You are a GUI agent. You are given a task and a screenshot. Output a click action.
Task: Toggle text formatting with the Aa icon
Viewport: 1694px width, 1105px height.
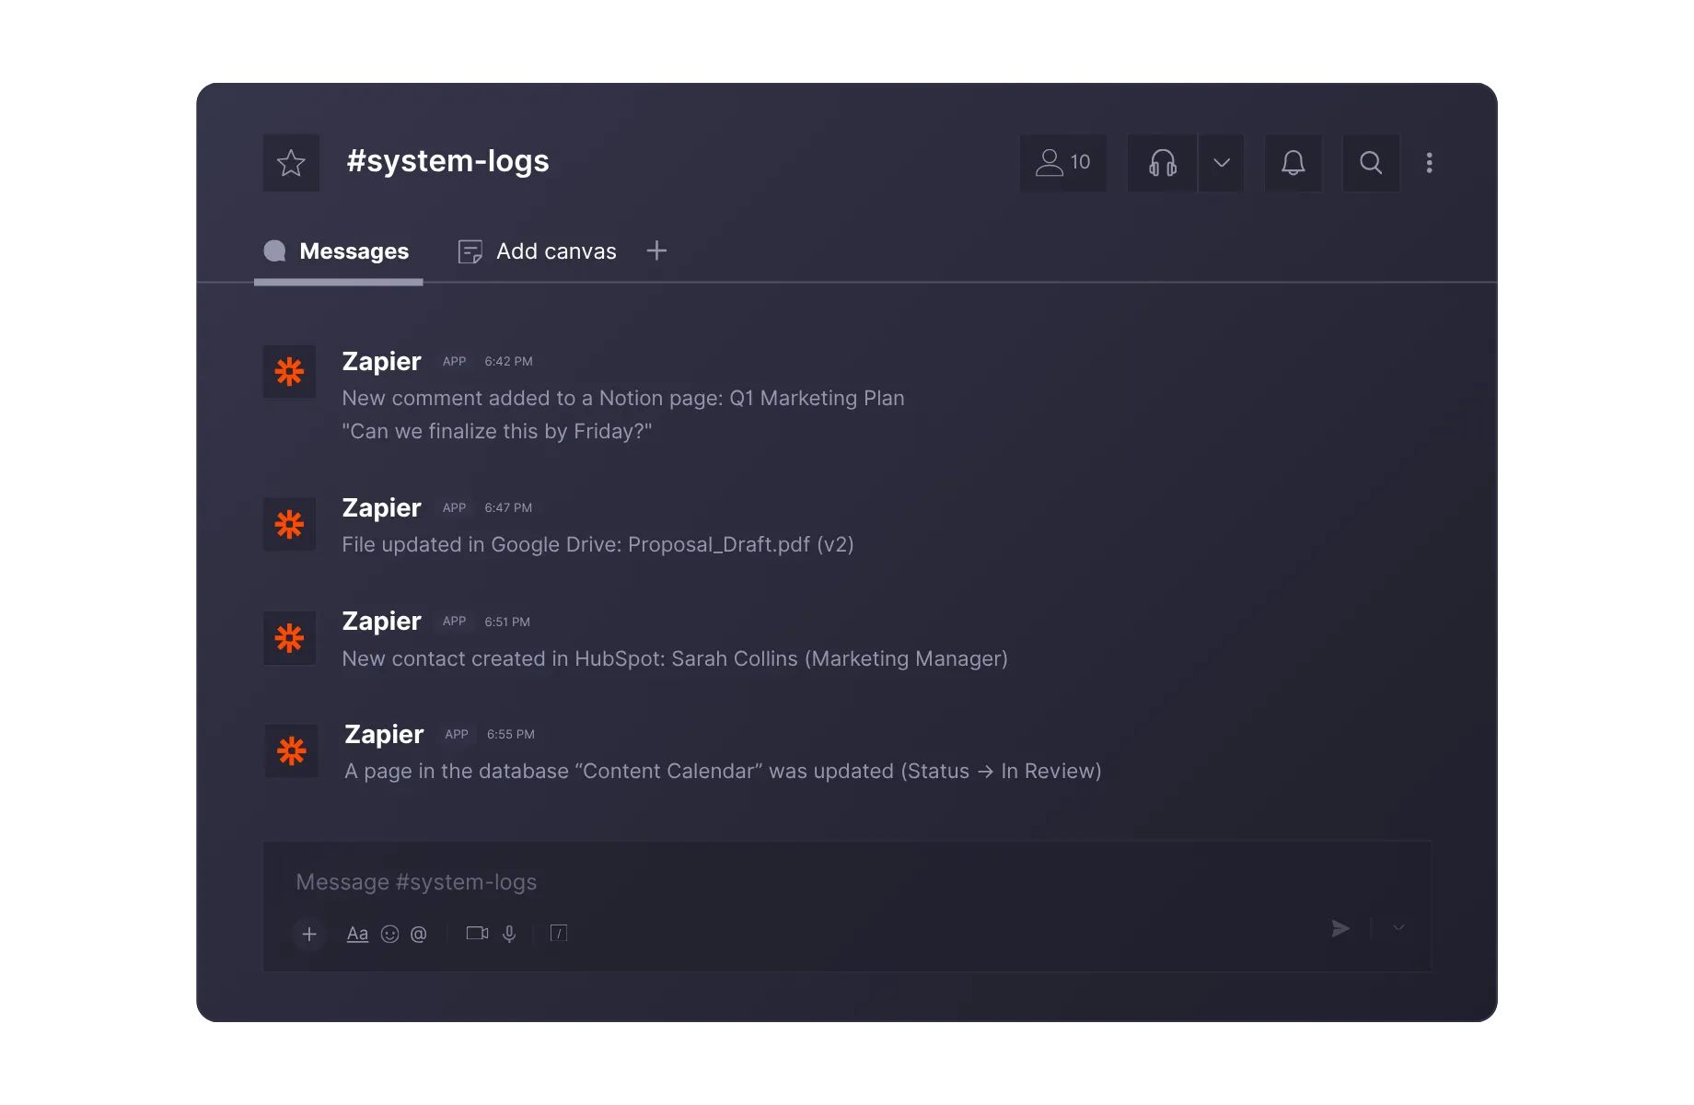coord(357,933)
